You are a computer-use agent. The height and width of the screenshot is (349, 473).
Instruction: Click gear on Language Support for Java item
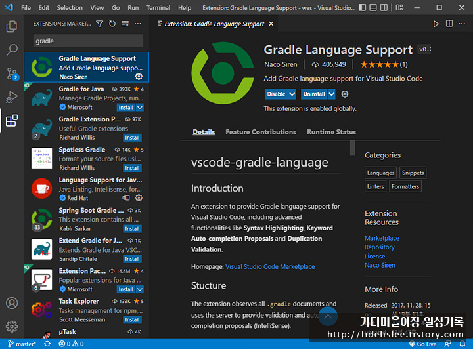[x=139, y=198]
